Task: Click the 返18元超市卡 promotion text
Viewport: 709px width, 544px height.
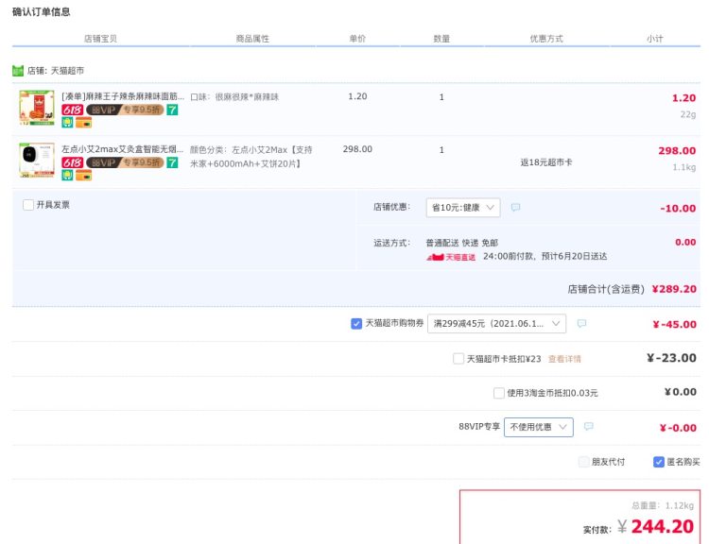Action: pos(546,162)
